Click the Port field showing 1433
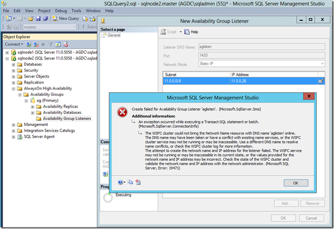The width and height of the screenshot is (334, 229). click(x=262, y=56)
